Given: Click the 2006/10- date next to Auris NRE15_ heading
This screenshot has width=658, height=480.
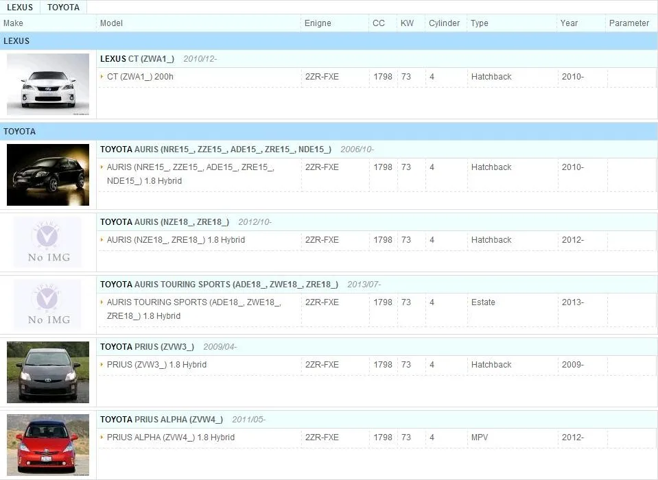Looking at the screenshot, I should coord(357,149).
